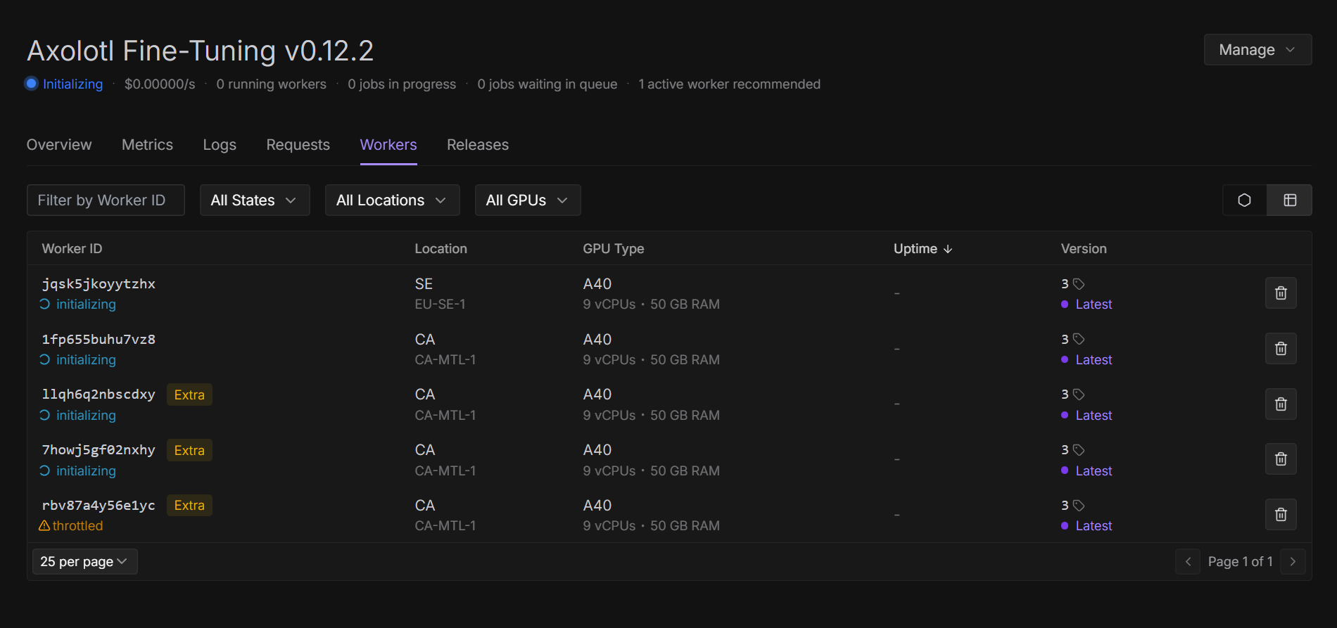1337x628 pixels.
Task: Switch to hexagon grid view
Action: (1244, 200)
